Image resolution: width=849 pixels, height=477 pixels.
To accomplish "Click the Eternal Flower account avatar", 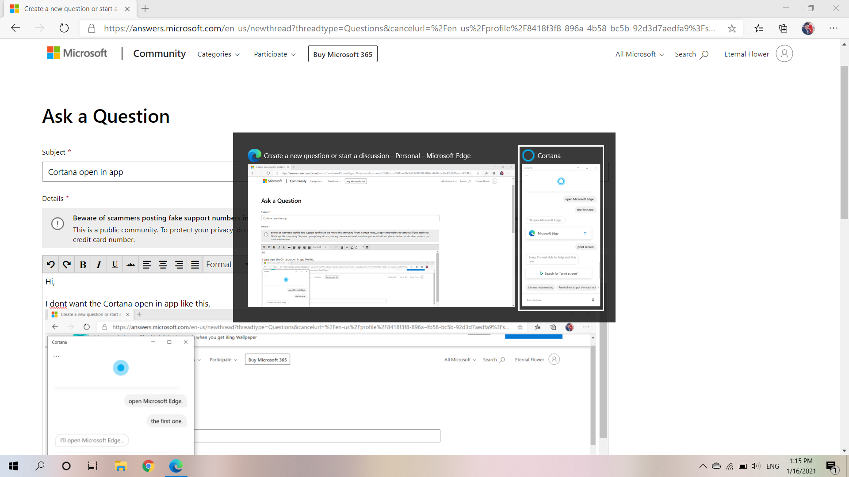I will (x=784, y=54).
